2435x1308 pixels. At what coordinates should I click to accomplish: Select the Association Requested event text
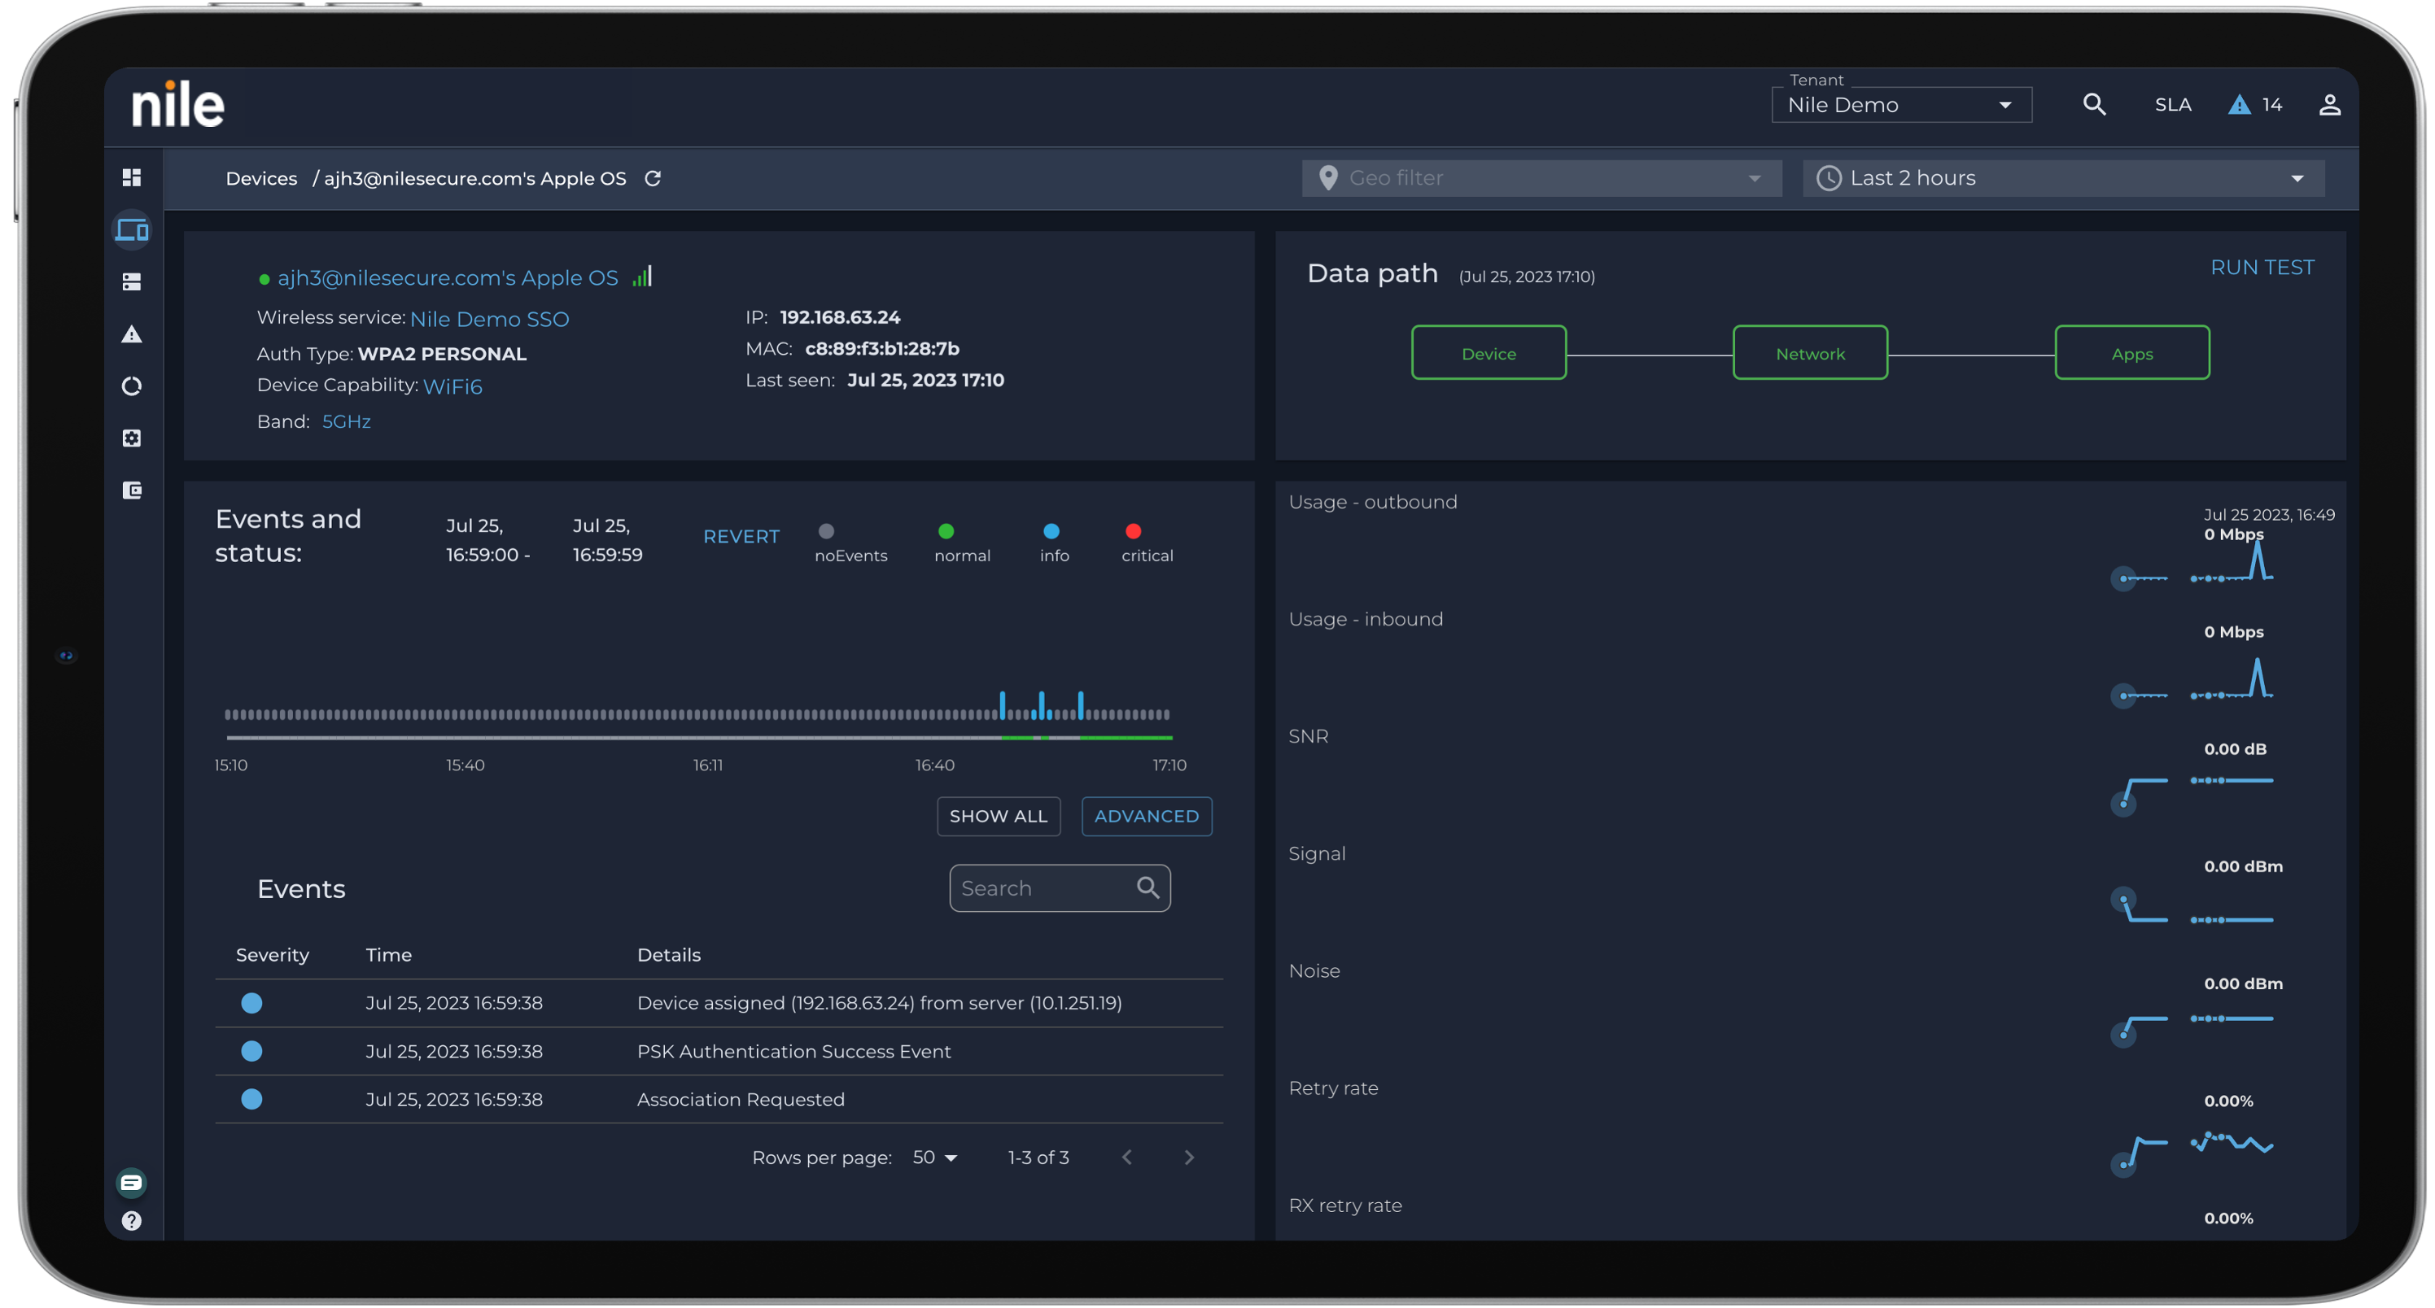[740, 1099]
